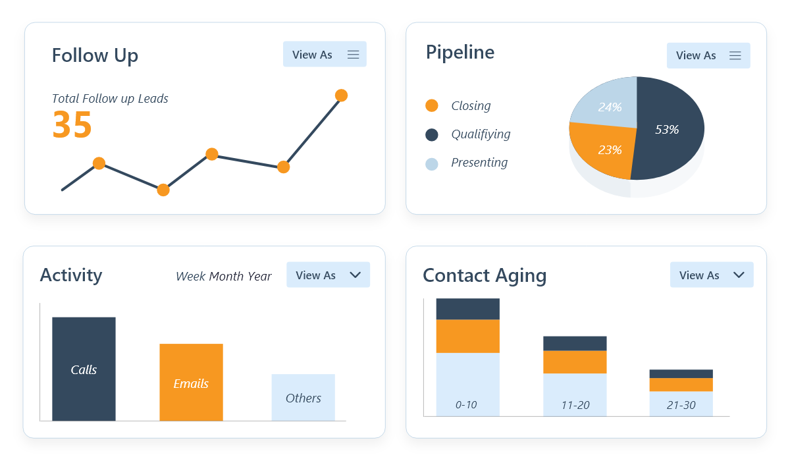Viewport: 790px width, 461px height.
Task: Click the Calls bar in Activity chart
Action: tap(84, 369)
